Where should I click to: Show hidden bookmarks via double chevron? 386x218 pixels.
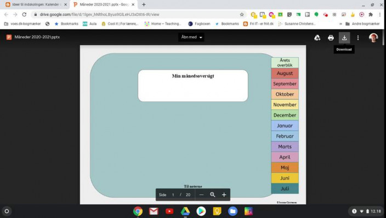(x=340, y=24)
